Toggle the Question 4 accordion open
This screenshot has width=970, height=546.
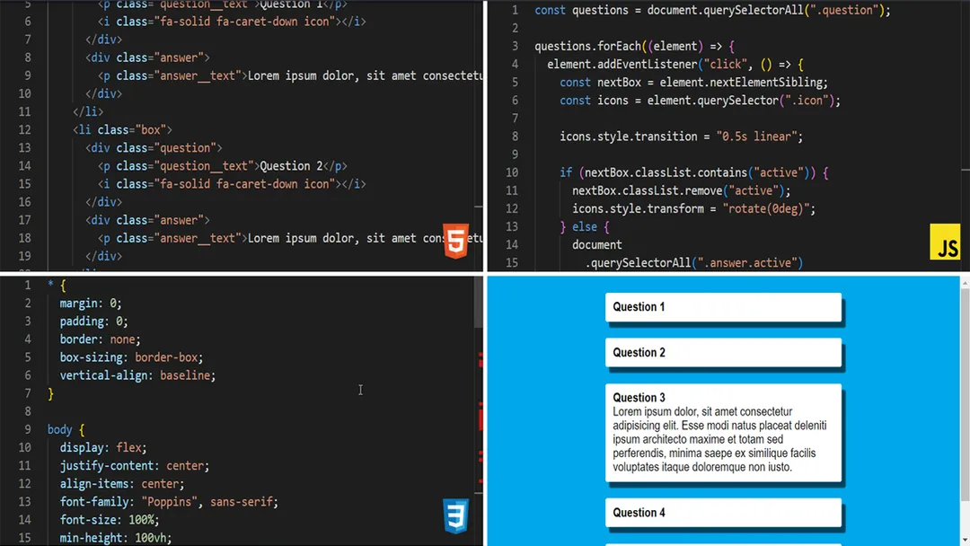pos(723,512)
